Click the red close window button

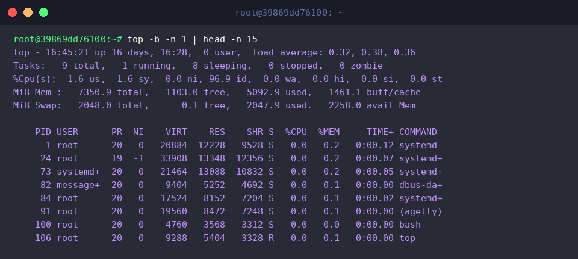[x=12, y=13]
